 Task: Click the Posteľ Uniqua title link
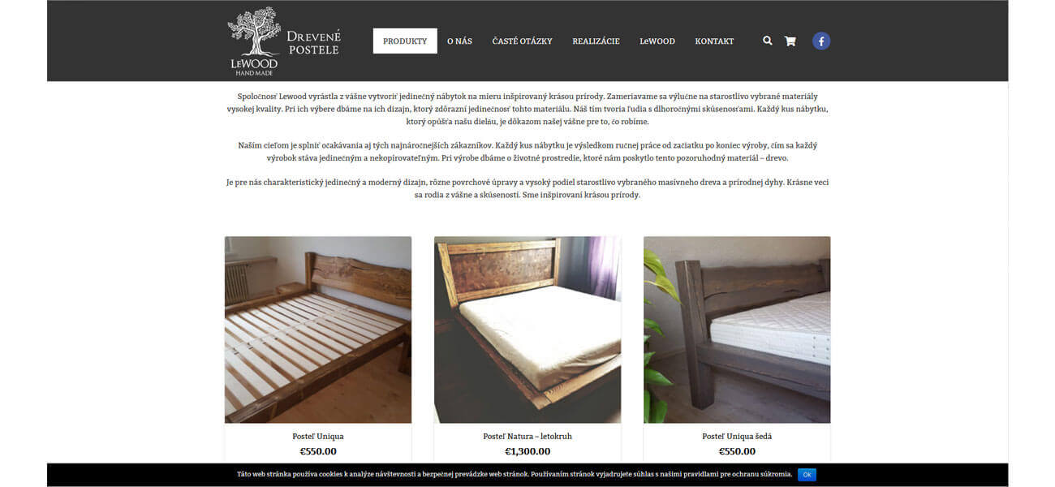[318, 436]
